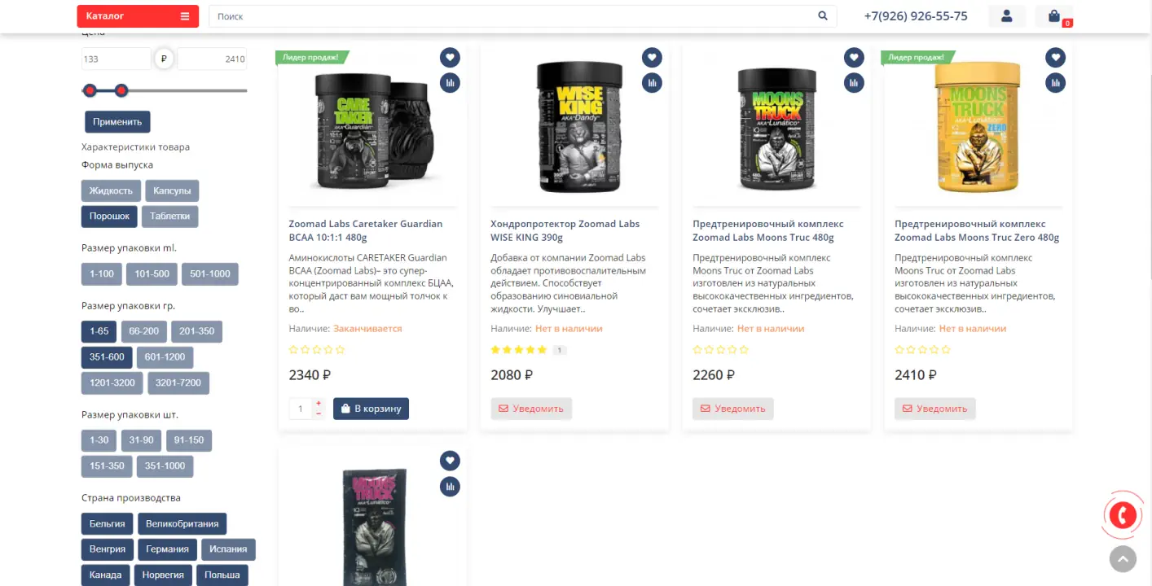This screenshot has width=1152, height=586.
Task: Click the left price range slider handle
Action: [x=90, y=90]
